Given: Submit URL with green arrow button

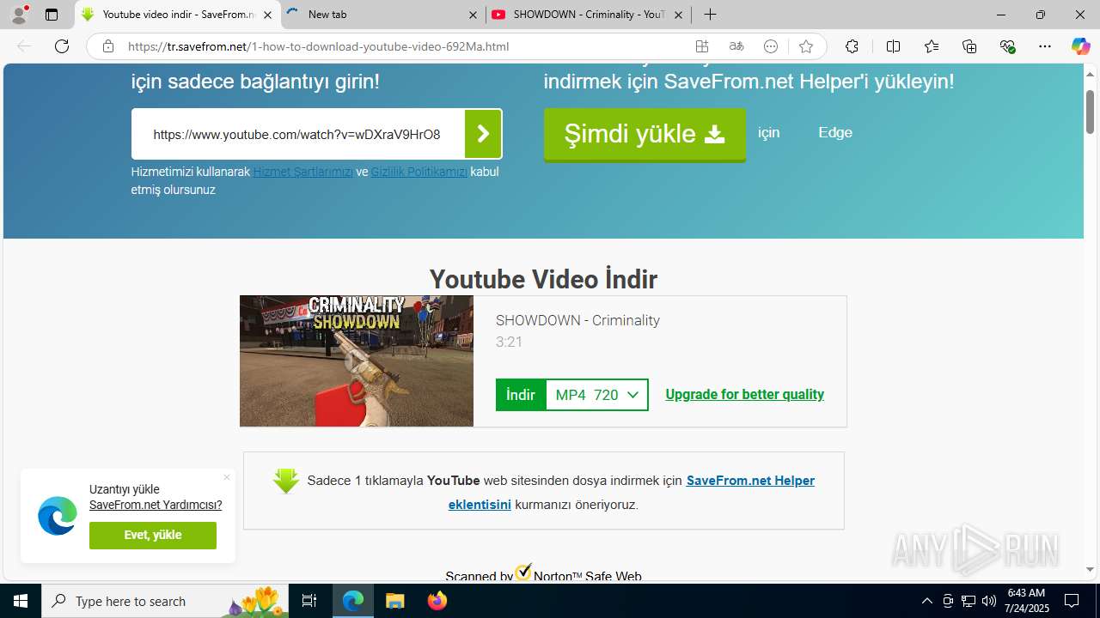Looking at the screenshot, I should coord(483,134).
